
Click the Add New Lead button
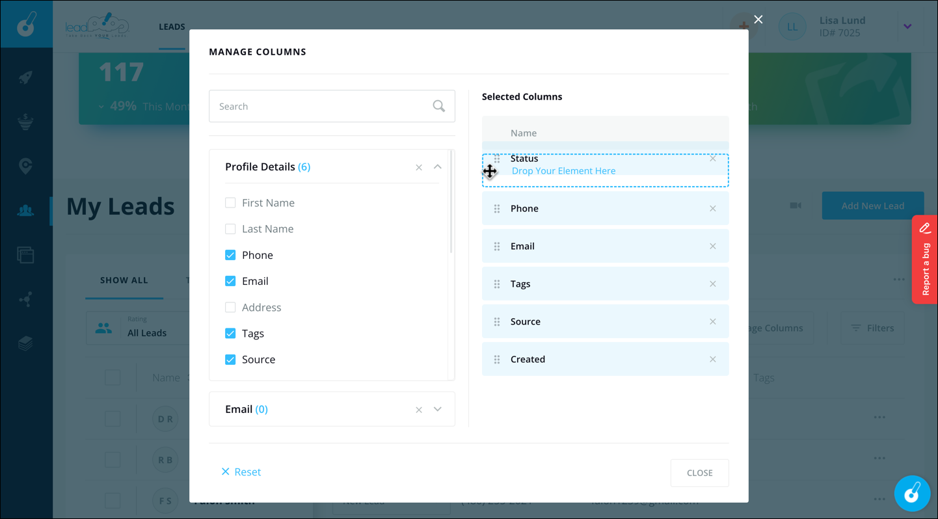pyautogui.click(x=873, y=206)
